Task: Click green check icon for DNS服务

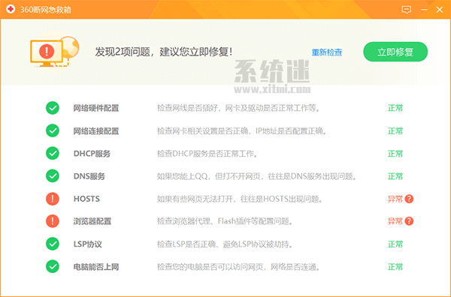Action: click(x=53, y=176)
